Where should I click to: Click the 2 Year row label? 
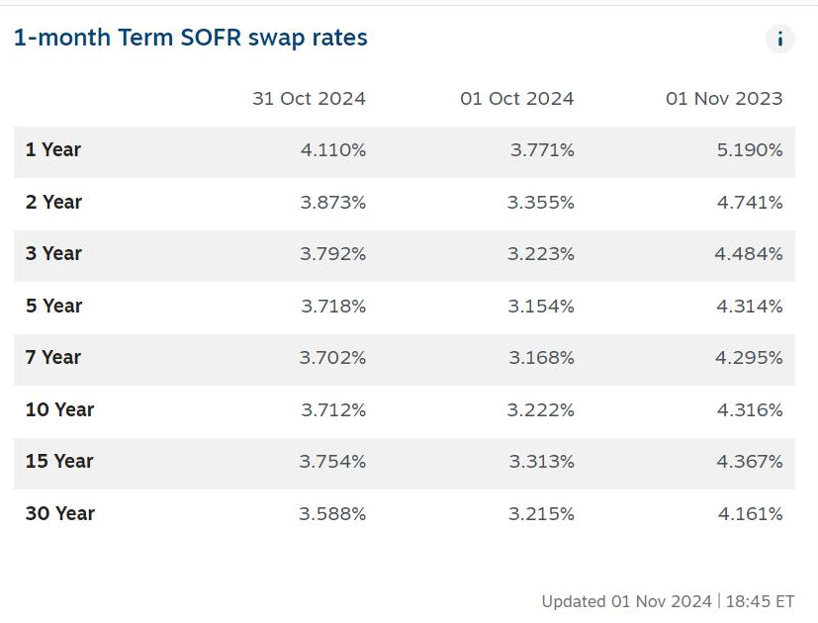[53, 203]
